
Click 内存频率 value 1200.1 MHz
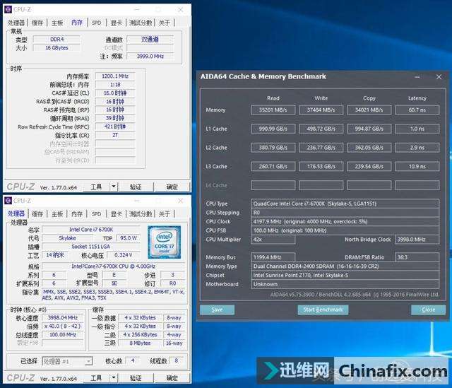click(x=115, y=76)
